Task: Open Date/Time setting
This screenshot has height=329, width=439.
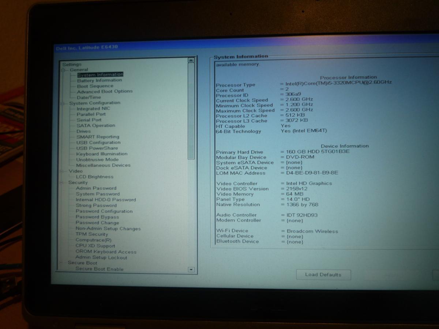Action: (89, 97)
